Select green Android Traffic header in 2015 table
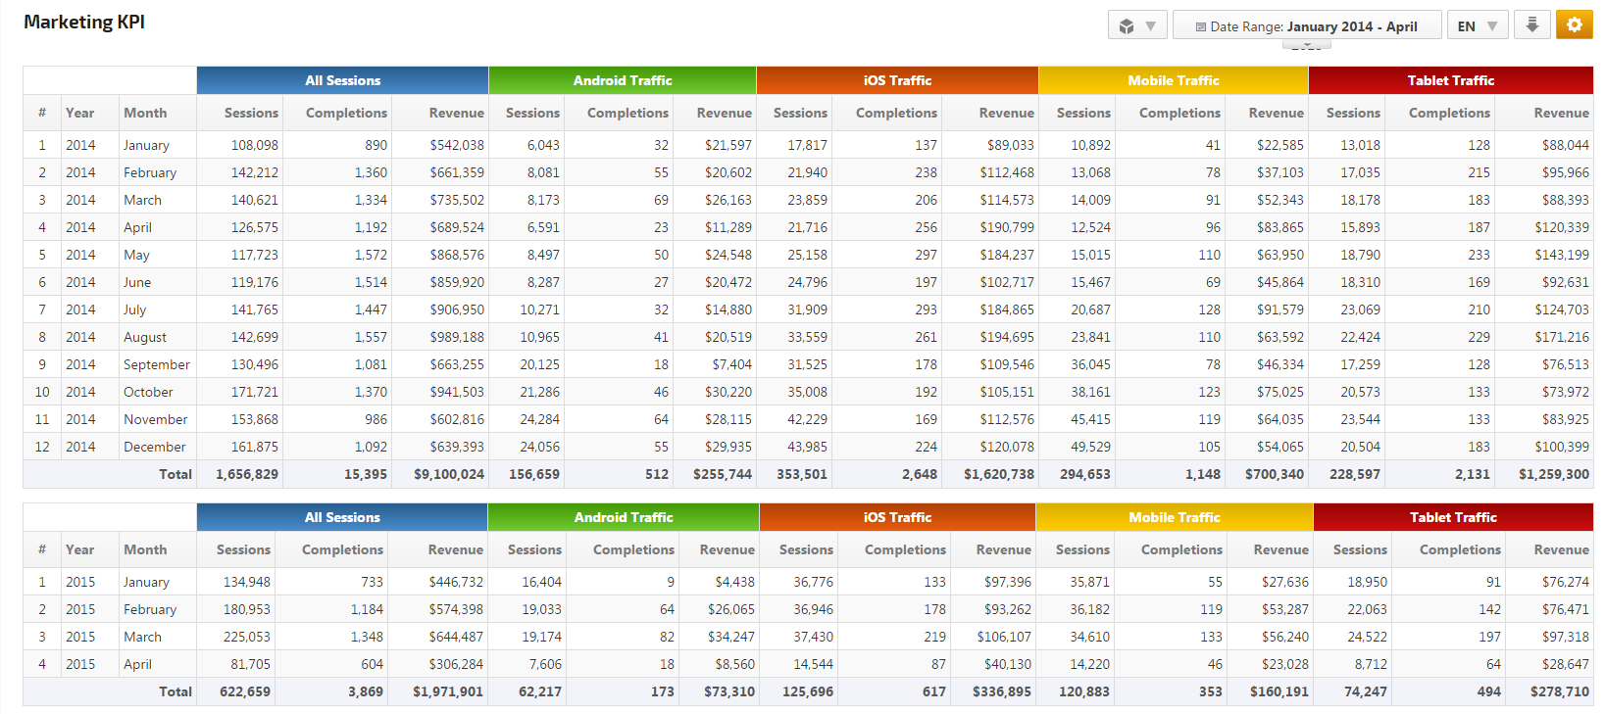Image resolution: width=1605 pixels, height=714 pixels. click(x=623, y=517)
